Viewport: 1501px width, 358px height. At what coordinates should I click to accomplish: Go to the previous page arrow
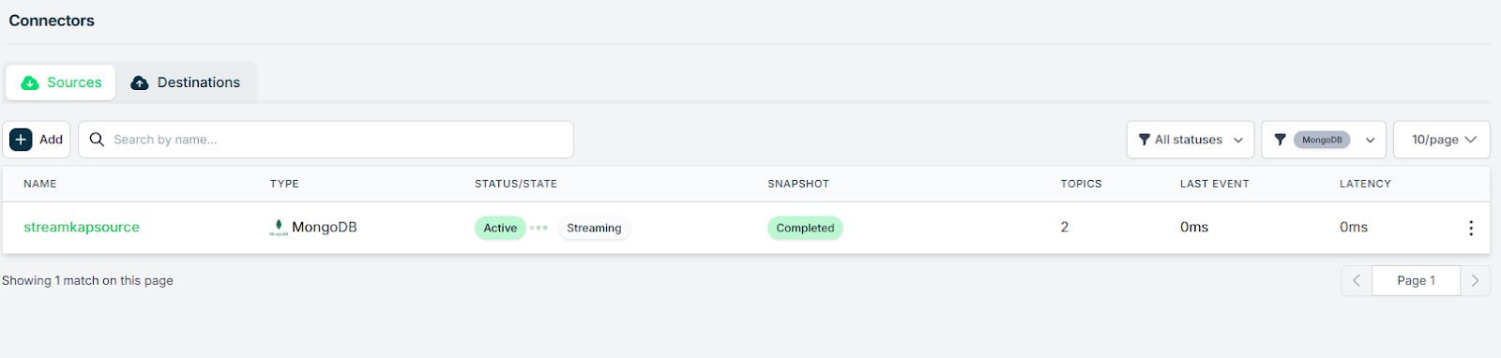tap(1357, 280)
